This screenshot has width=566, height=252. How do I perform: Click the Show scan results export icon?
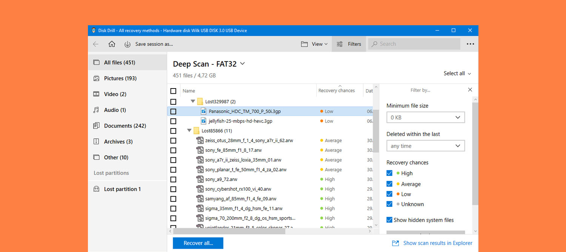coord(395,243)
